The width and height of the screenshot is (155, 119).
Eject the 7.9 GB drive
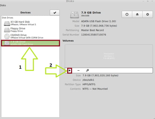(137, 14)
